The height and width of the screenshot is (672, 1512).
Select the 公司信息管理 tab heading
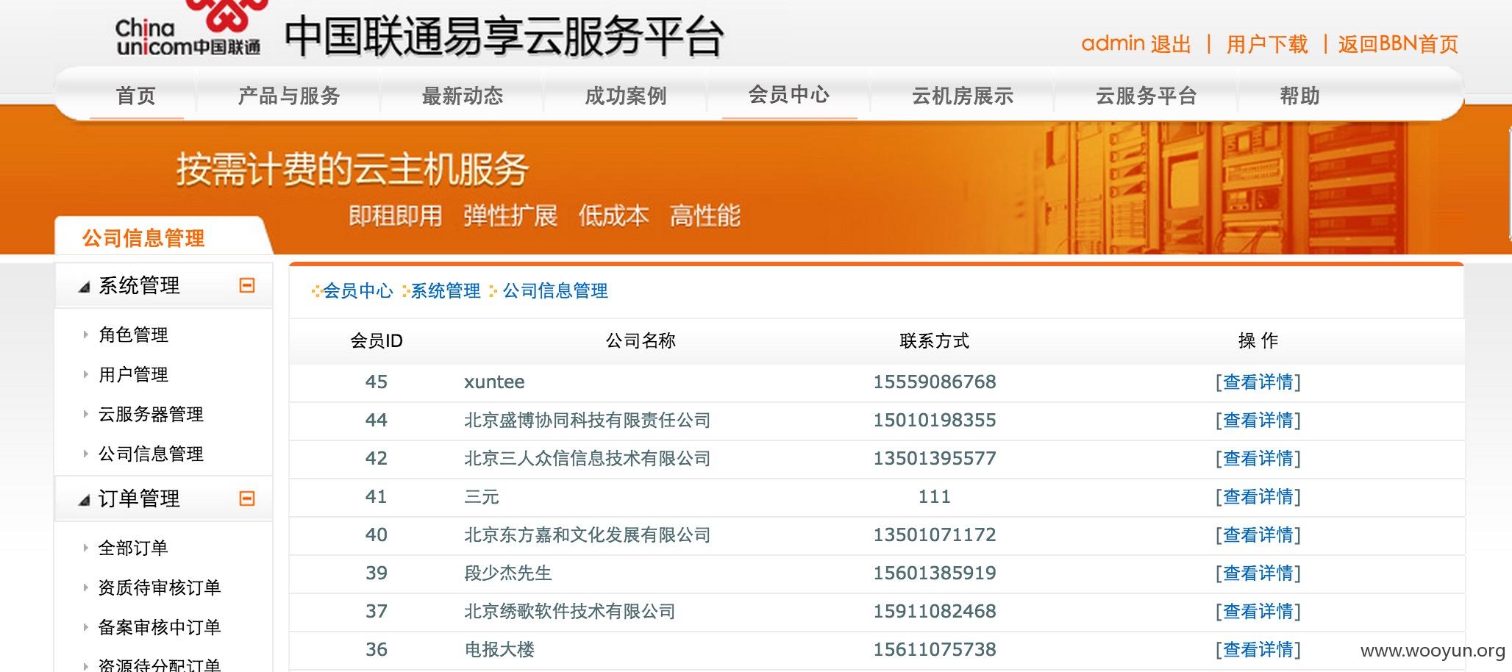pyautogui.click(x=143, y=238)
